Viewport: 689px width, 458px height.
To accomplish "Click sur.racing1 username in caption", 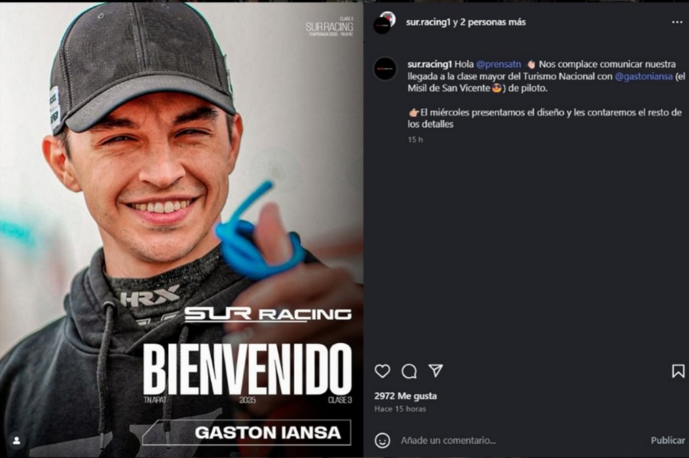I will [429, 64].
